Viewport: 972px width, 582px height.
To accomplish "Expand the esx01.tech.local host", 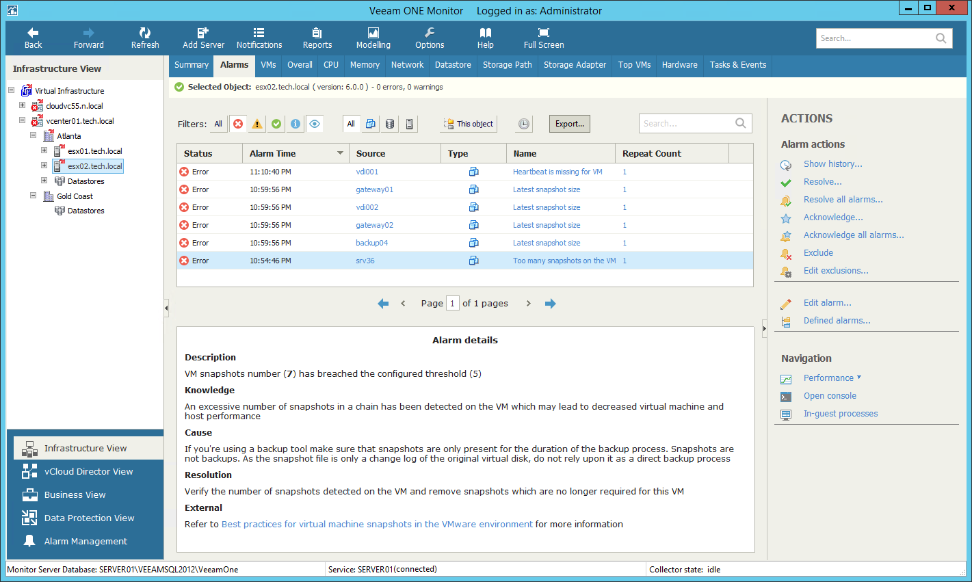I will 44,150.
